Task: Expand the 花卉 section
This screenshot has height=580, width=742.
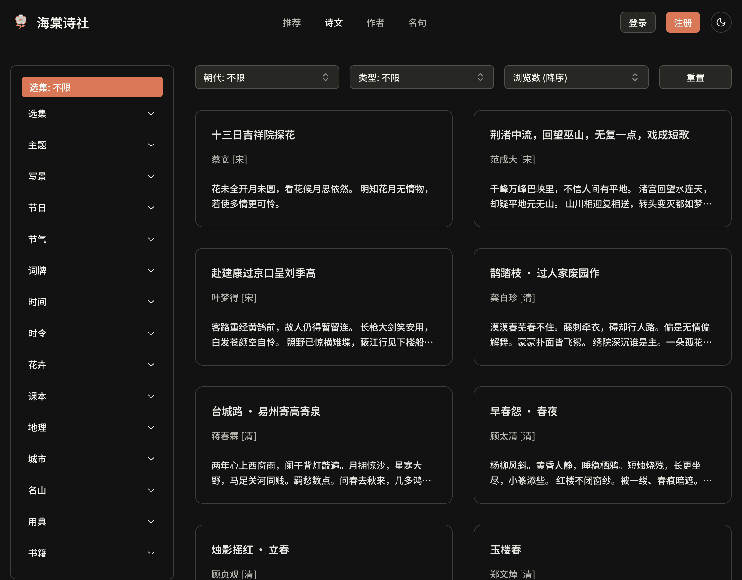Action: pos(92,365)
